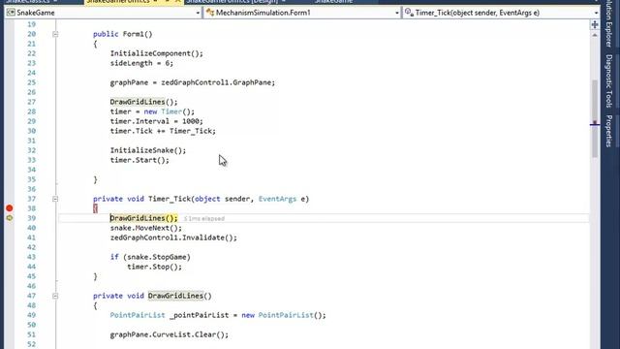The width and height of the screenshot is (620, 349).
Task: Click 'public Form1()' declaration
Action: (x=123, y=34)
